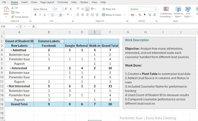Switch to Page Layout tab

click(x=47, y=2)
